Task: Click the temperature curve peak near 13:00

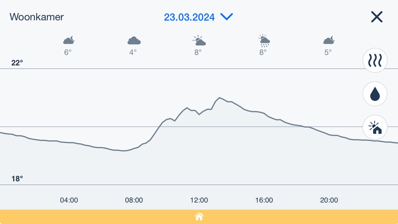Action: (x=219, y=98)
